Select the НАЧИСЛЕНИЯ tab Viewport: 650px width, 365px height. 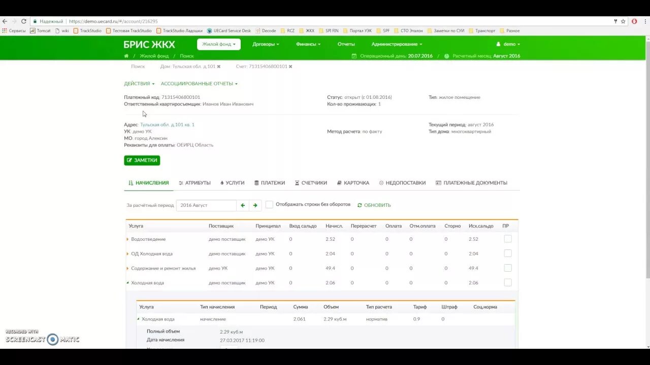[x=148, y=183]
